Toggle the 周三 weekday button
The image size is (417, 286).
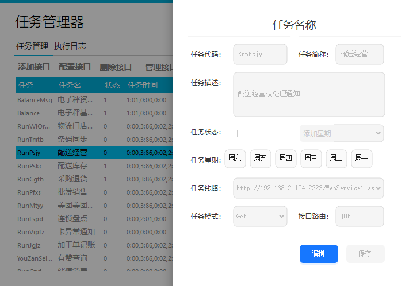tap(311, 159)
